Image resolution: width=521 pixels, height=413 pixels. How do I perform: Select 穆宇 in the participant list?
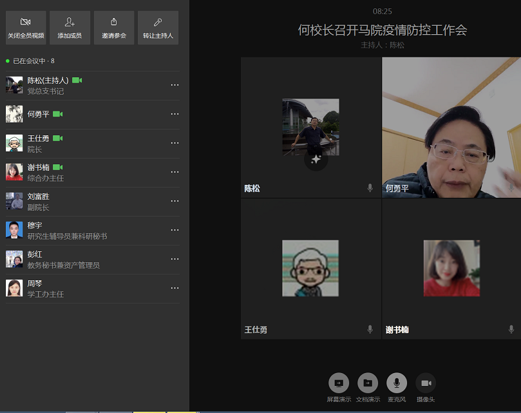pyautogui.click(x=35, y=226)
